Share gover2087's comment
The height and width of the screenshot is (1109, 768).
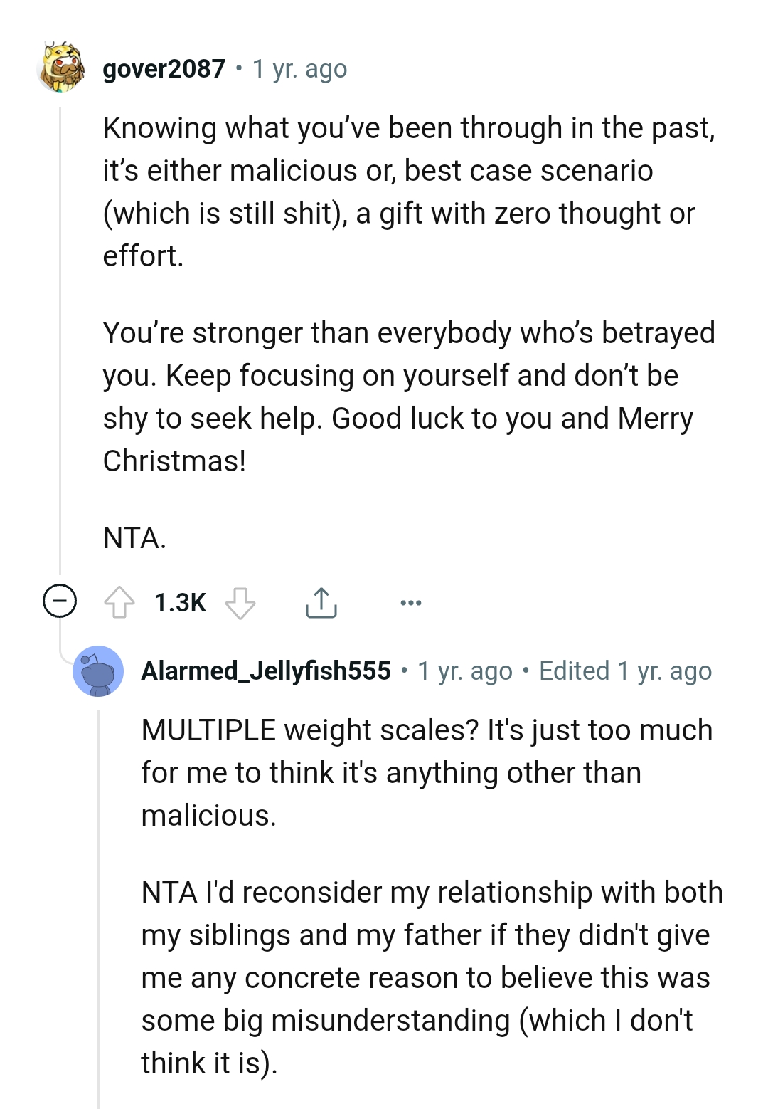click(321, 602)
